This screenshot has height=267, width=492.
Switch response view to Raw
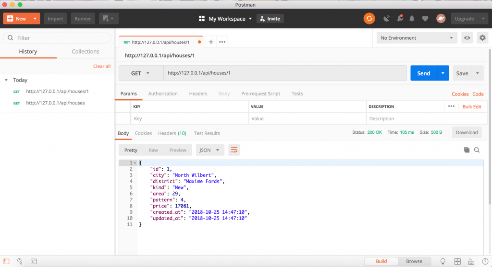[153, 150]
